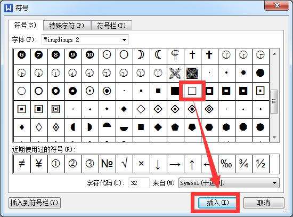Click the character code input field
This screenshot has width=293, height=217.
(x=139, y=183)
